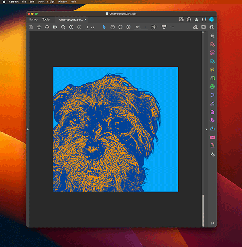Viewport: 242px width, 247px height.
Task: Switch to the Tools tab
Action: tap(46, 19)
